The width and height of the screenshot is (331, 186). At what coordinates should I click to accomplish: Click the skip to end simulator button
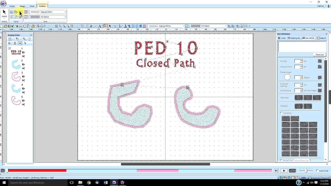[276, 171]
